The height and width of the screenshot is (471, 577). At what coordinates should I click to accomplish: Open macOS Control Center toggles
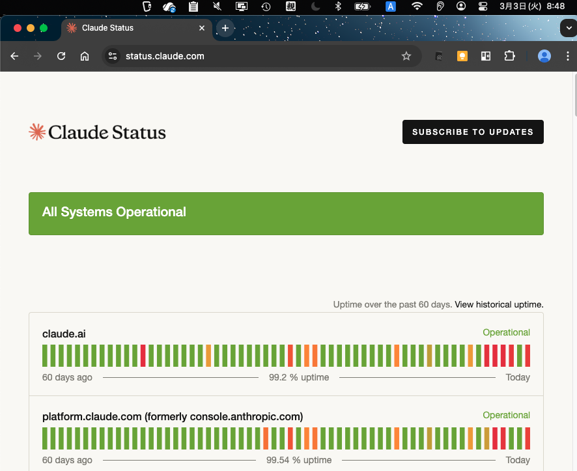point(483,7)
